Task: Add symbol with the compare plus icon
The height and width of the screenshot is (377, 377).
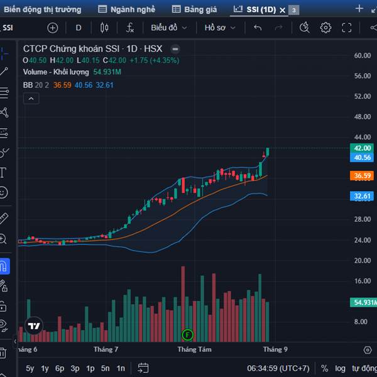Action: pyautogui.click(x=52, y=28)
